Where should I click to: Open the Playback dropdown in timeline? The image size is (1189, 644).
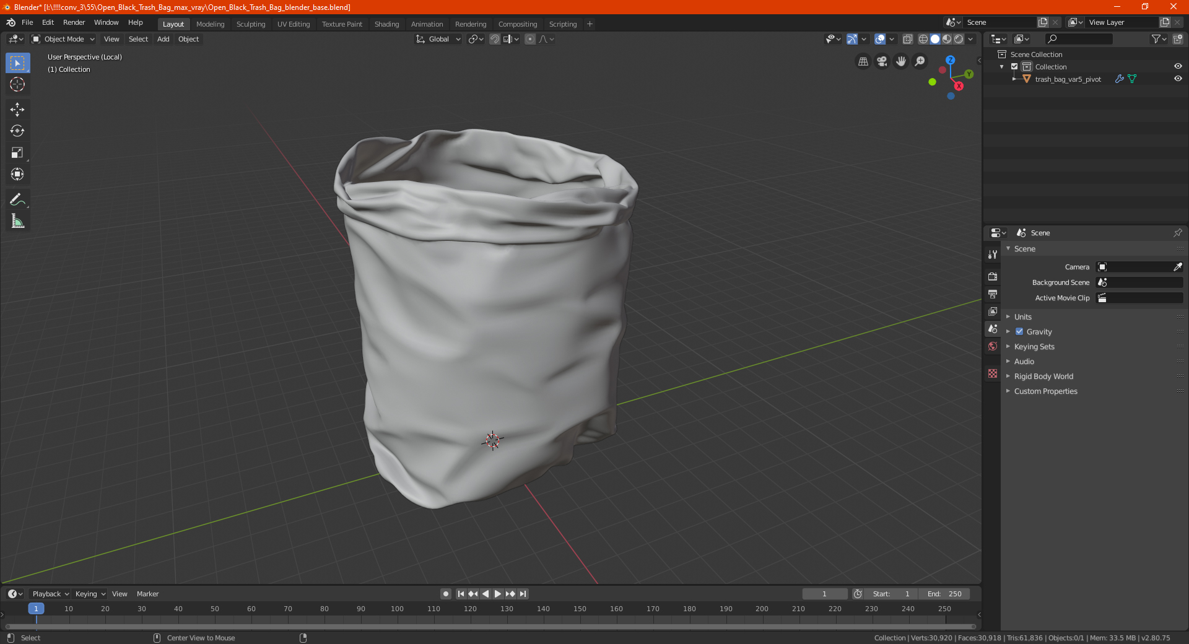point(50,594)
